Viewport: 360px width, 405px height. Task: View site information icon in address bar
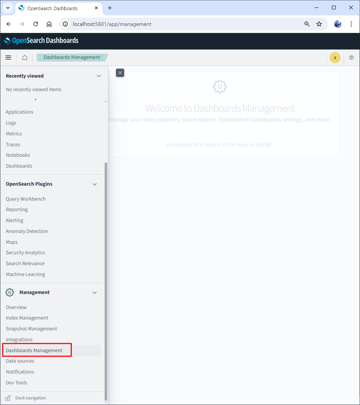tap(65, 24)
